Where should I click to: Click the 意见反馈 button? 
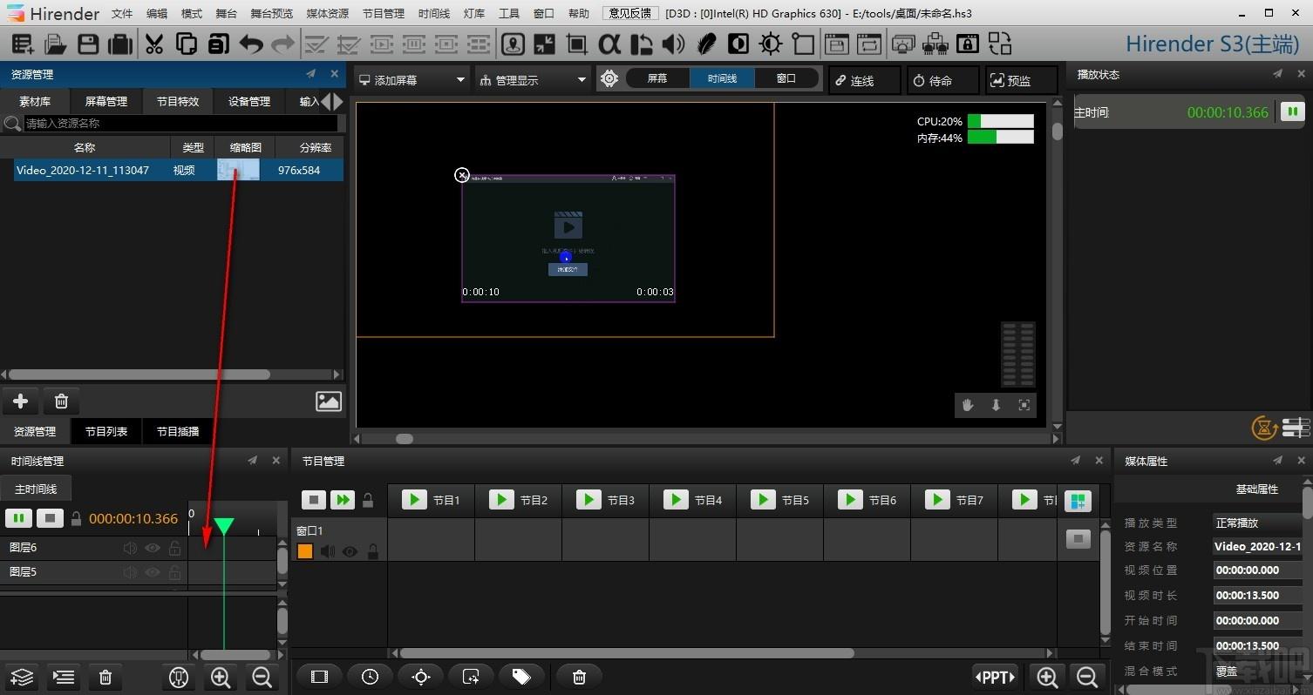coord(630,13)
